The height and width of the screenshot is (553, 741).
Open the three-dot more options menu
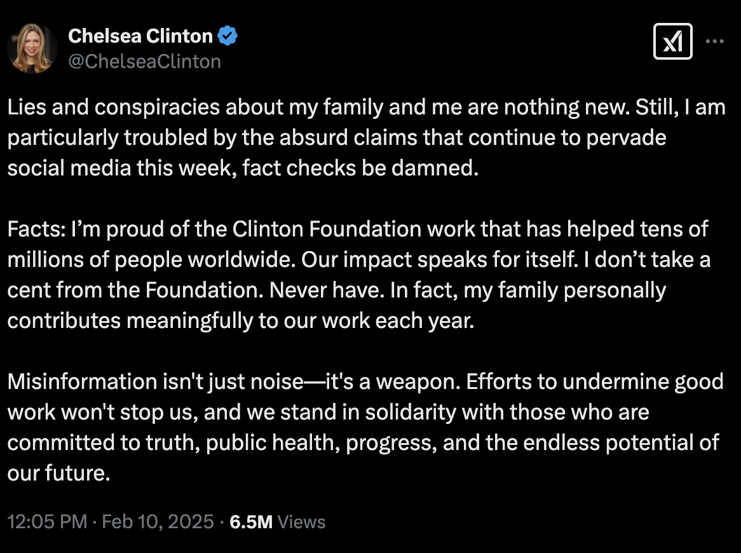(714, 41)
